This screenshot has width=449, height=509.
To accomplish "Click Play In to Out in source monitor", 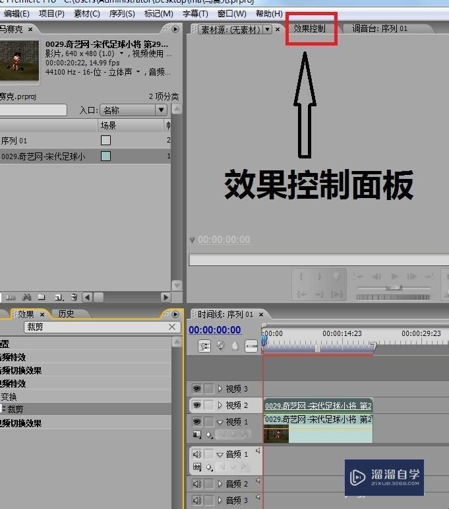I will pyautogui.click(x=337, y=294).
